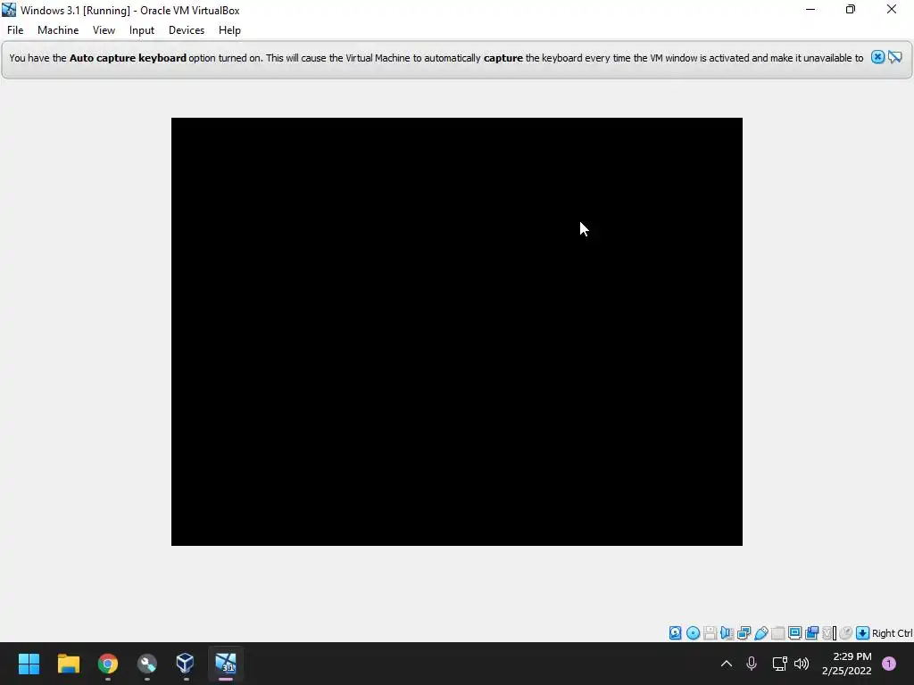This screenshot has height=685, width=914.
Task: Click the keyboard capture down-arrow status icon
Action: click(x=863, y=633)
